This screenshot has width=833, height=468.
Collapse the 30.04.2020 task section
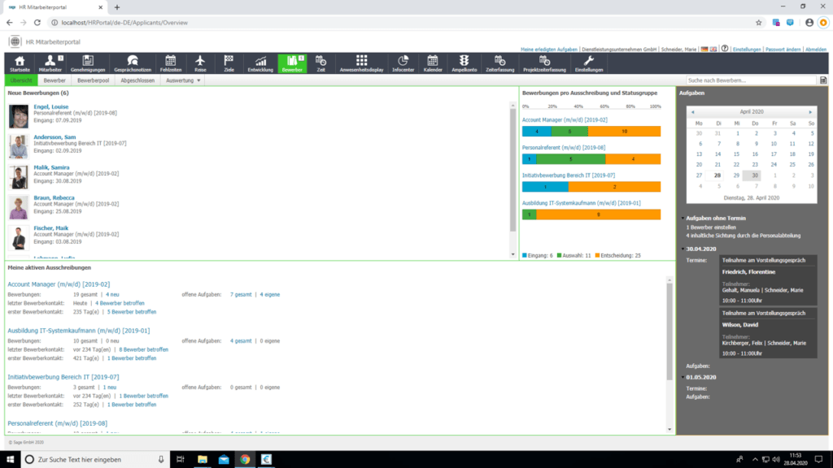pyautogui.click(x=683, y=249)
